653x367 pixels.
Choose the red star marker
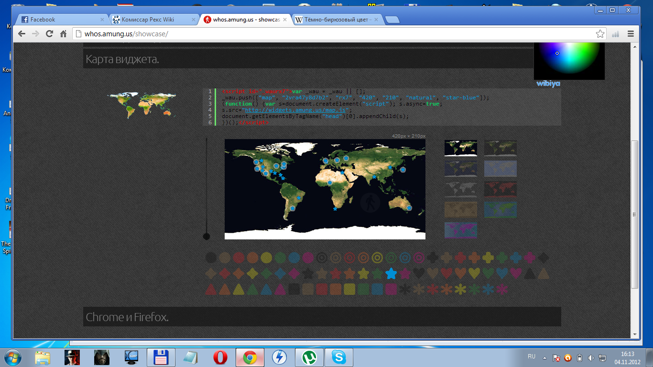tap(336, 273)
